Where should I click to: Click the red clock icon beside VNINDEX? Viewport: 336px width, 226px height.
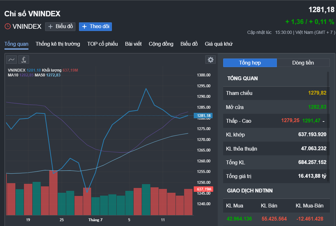pyautogui.click(x=7, y=26)
